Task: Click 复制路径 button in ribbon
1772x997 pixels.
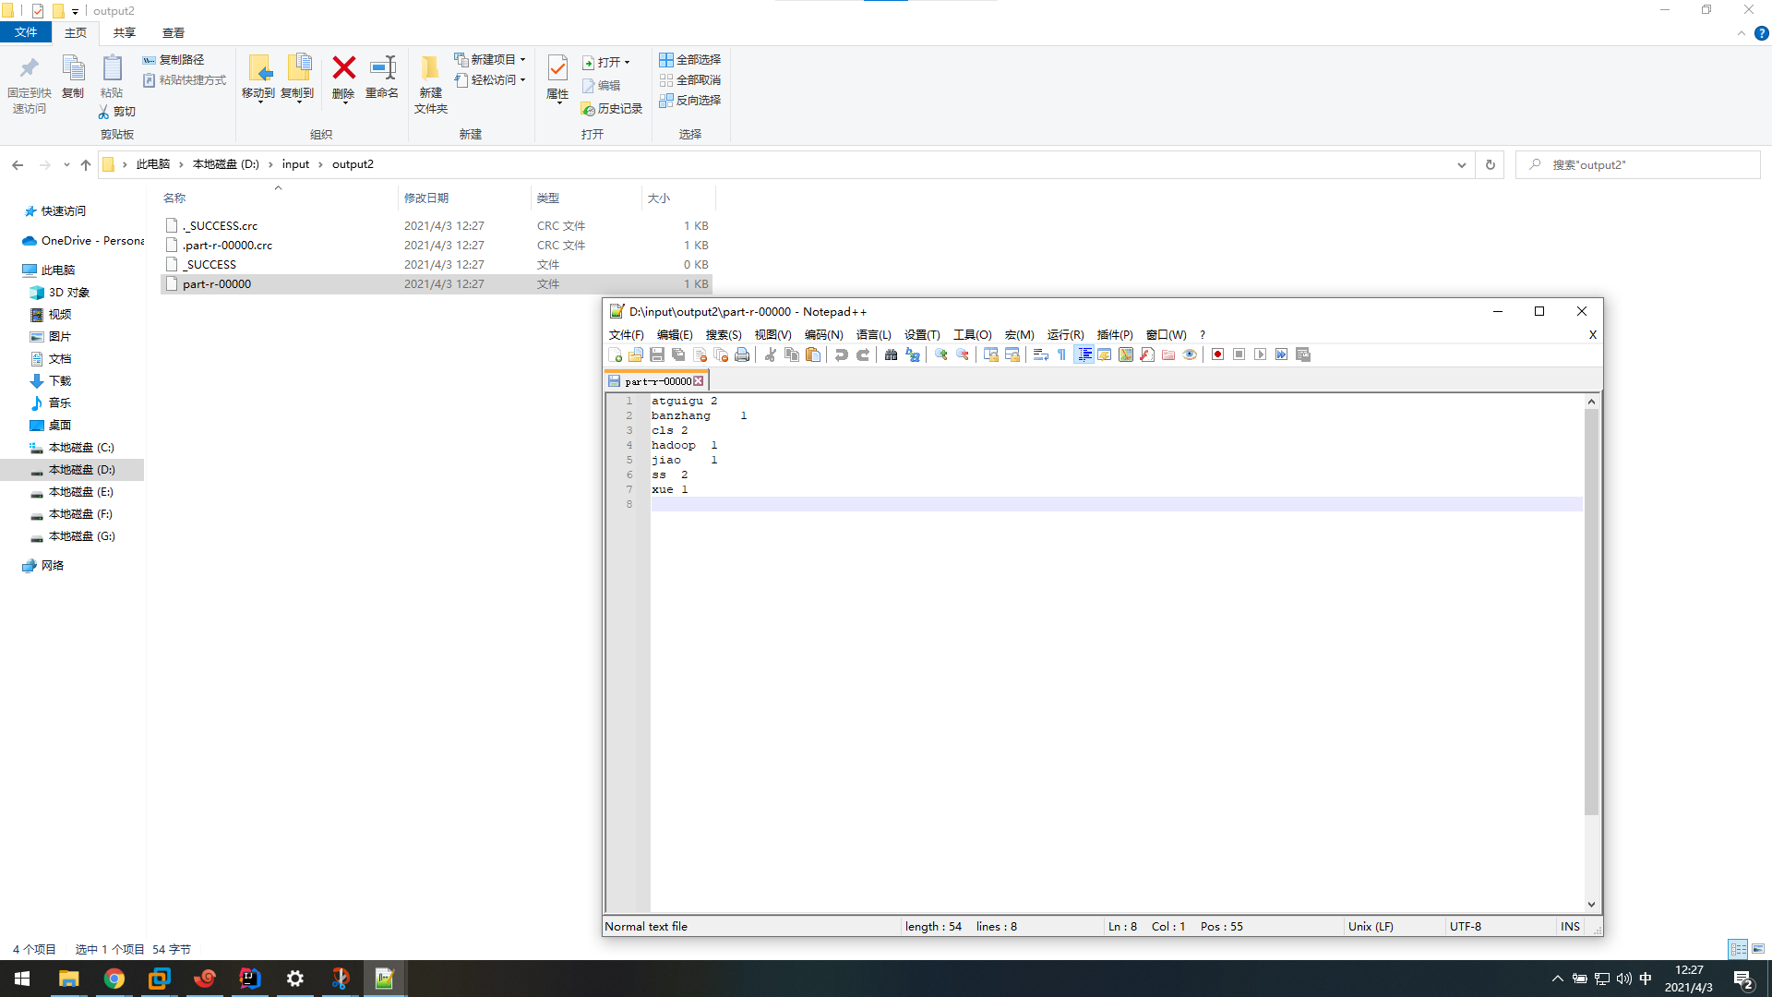Action: [174, 60]
